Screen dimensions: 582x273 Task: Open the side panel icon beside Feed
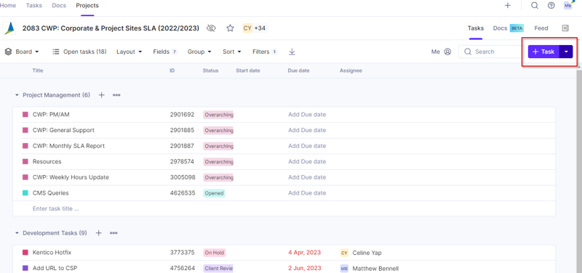565,28
